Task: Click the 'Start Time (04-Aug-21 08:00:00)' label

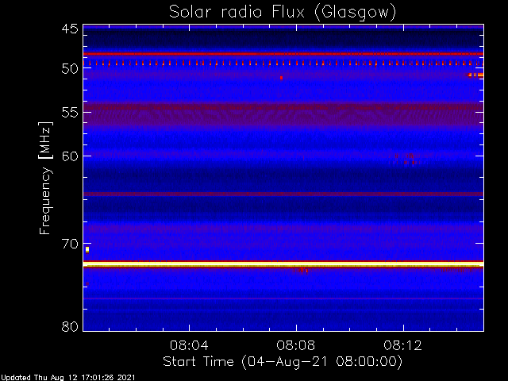Action: click(x=283, y=362)
